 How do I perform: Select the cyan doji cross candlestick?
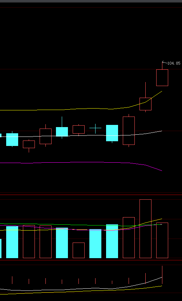[95, 129]
